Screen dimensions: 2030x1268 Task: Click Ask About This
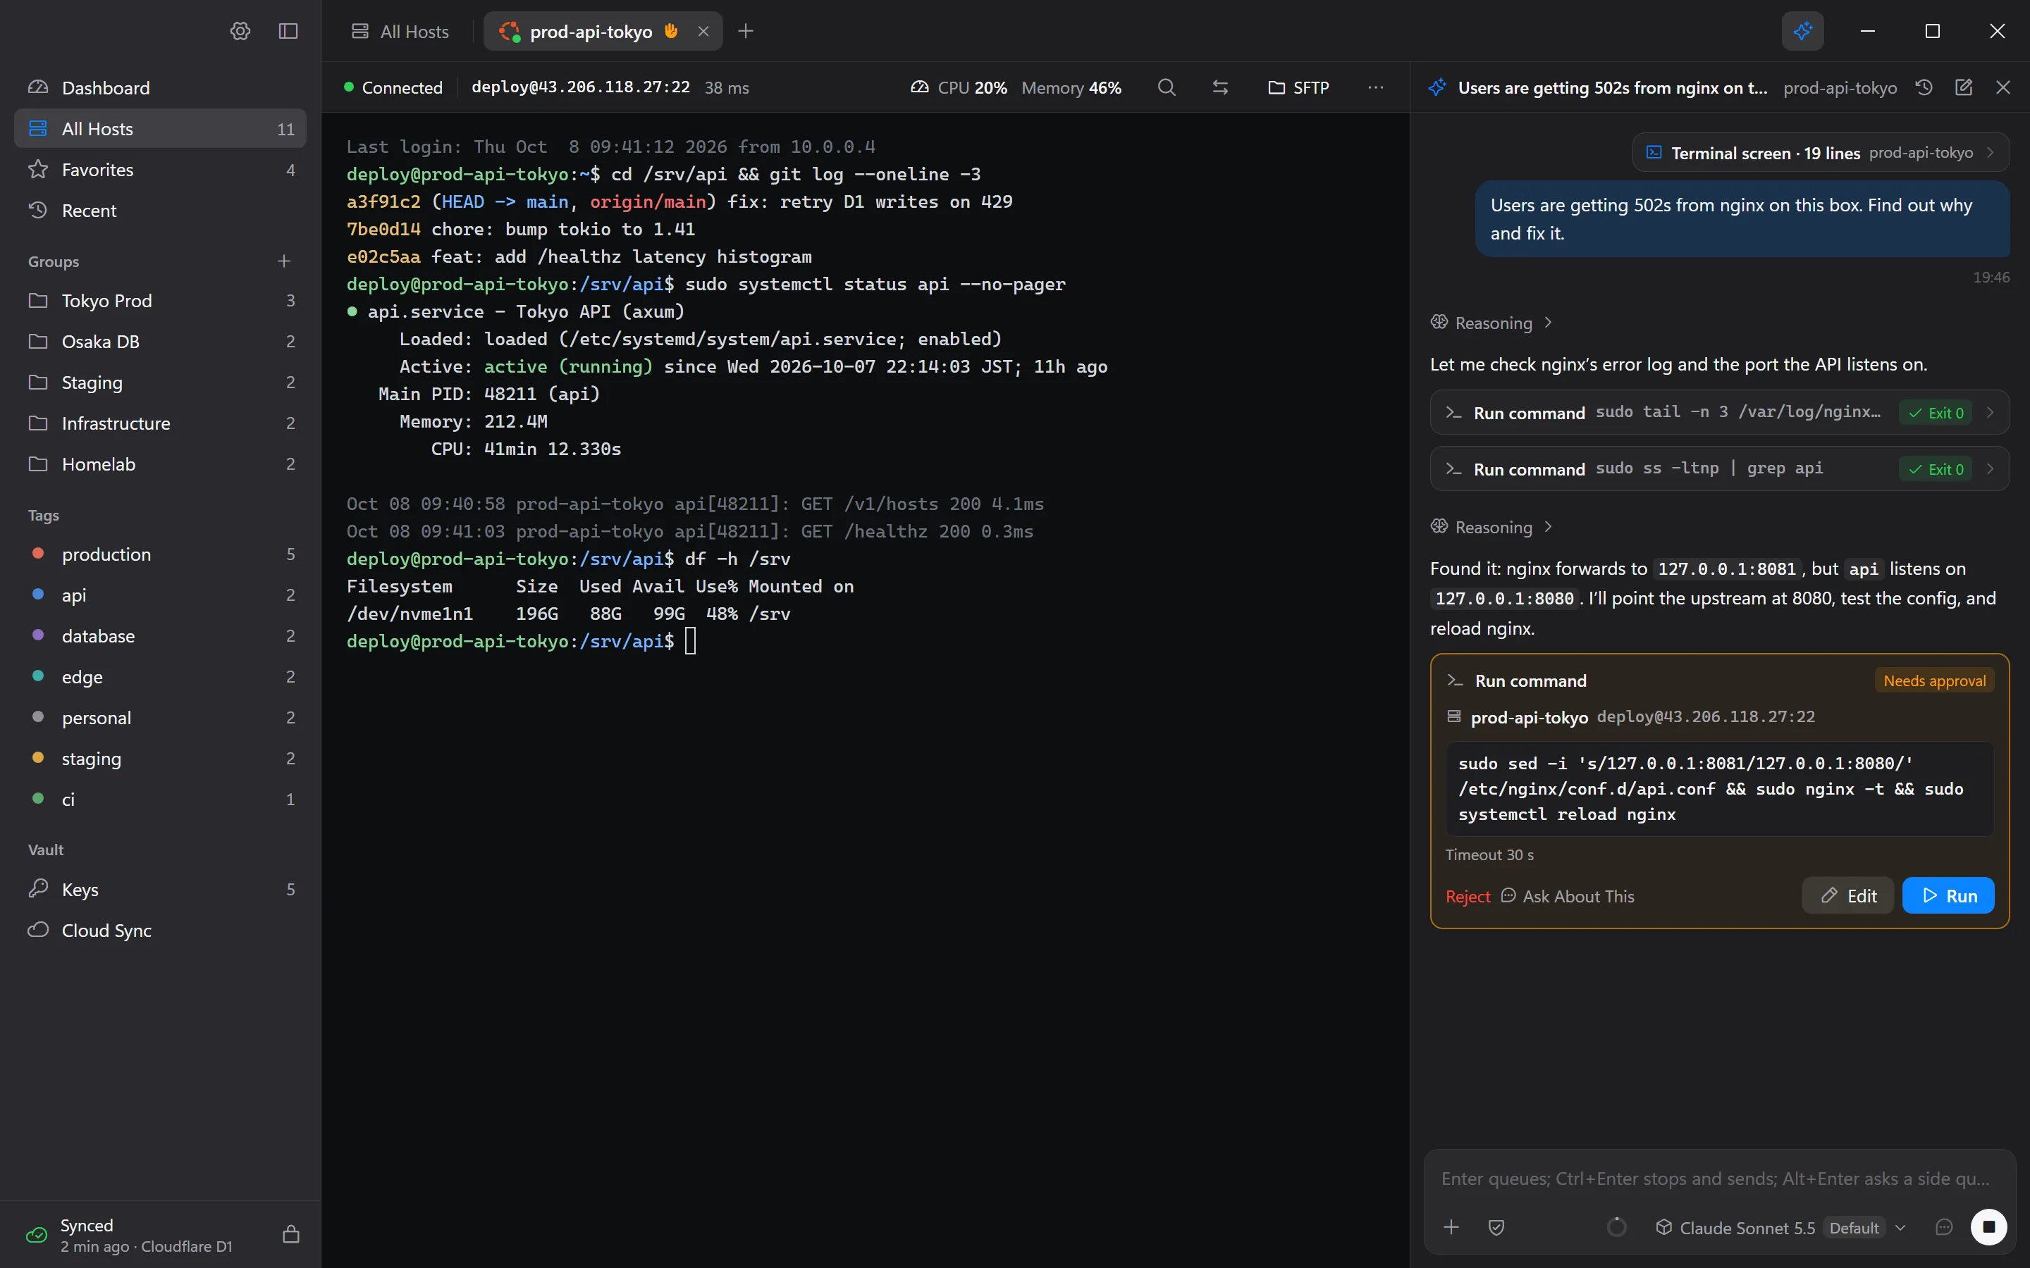[1567, 895]
